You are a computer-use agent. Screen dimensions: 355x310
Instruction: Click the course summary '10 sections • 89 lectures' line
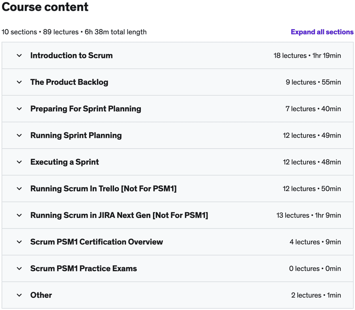[74, 32]
